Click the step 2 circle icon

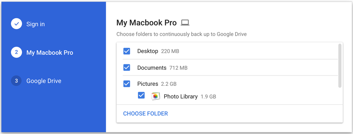tap(16, 52)
